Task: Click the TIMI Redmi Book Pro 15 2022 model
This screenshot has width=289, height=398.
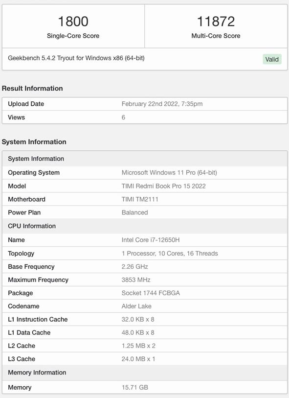Action: [x=163, y=186]
